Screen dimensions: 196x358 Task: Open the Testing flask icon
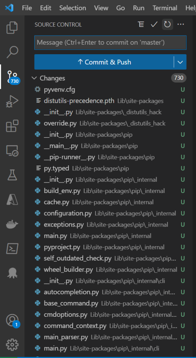pos(12,176)
